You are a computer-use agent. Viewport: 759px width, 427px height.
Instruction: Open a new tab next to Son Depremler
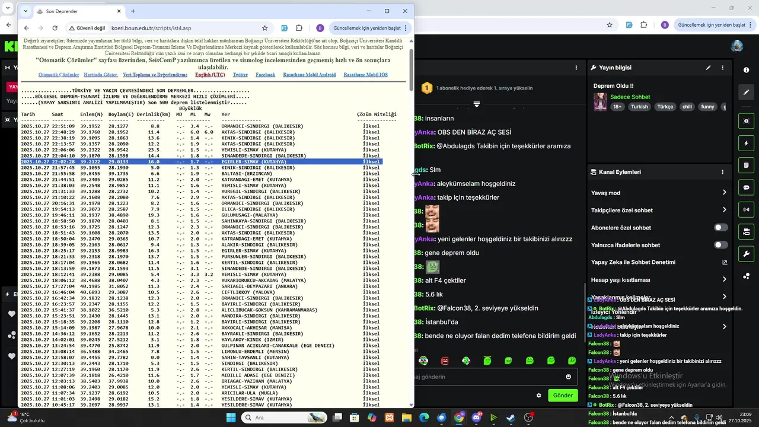[133, 11]
